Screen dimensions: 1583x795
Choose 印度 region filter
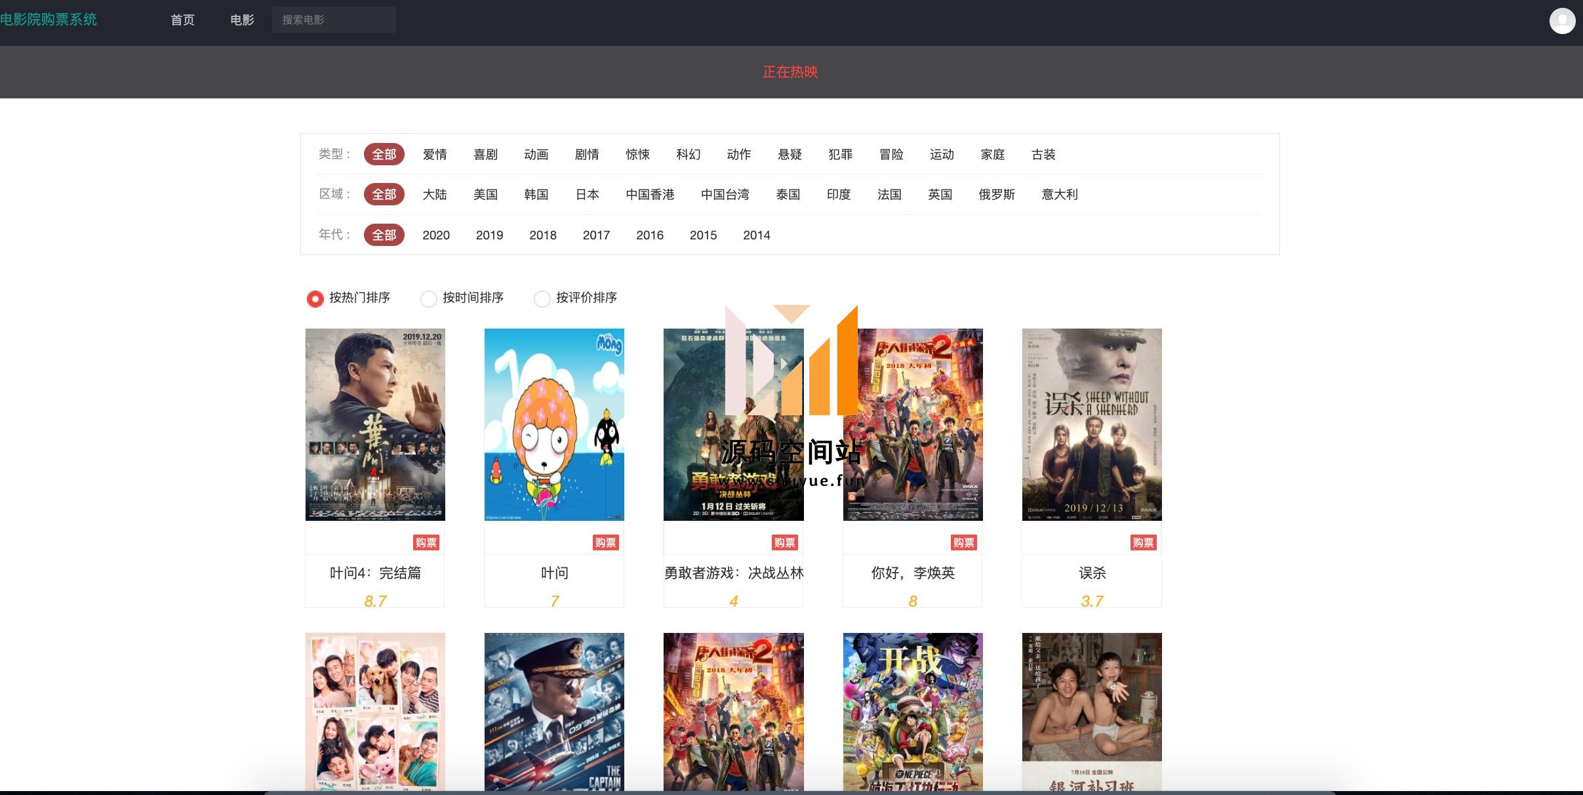point(839,194)
